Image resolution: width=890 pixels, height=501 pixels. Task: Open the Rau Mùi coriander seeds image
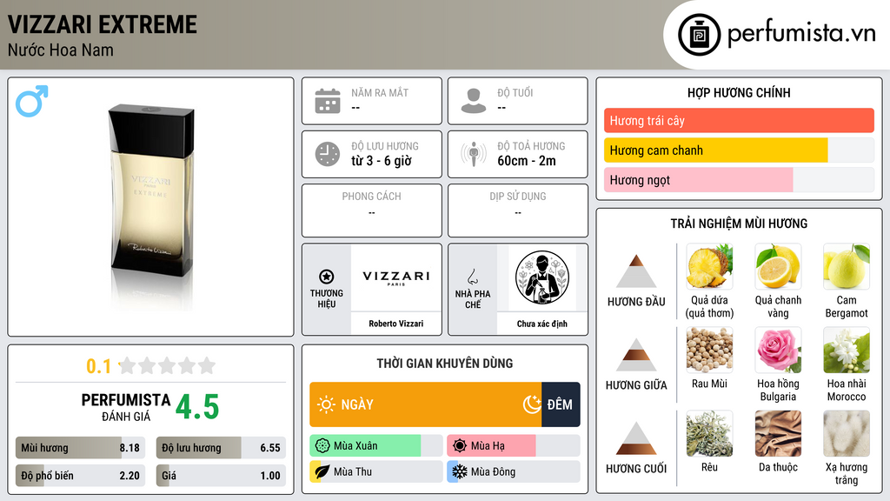click(709, 350)
